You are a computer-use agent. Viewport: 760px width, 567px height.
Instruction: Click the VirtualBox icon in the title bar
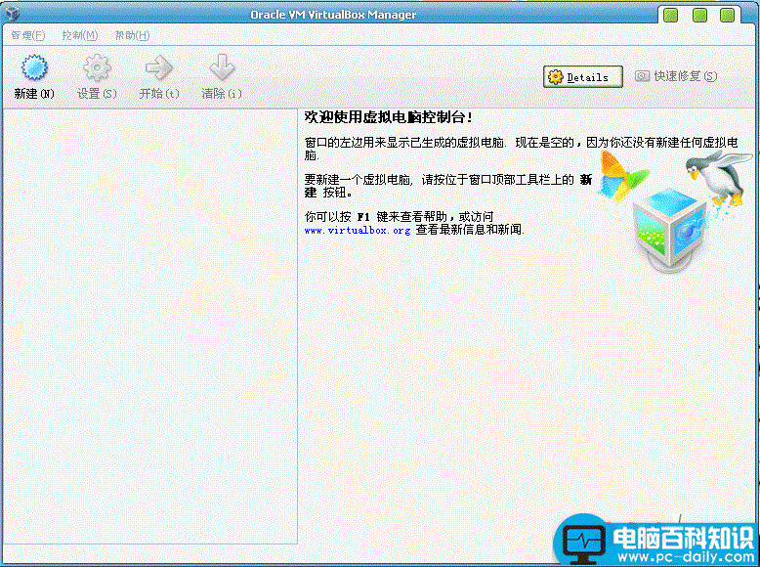pos(11,15)
